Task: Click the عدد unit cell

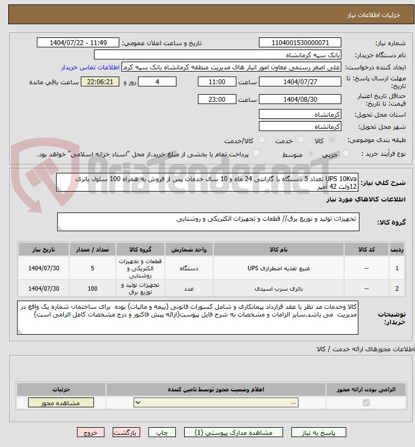Action: point(189,288)
